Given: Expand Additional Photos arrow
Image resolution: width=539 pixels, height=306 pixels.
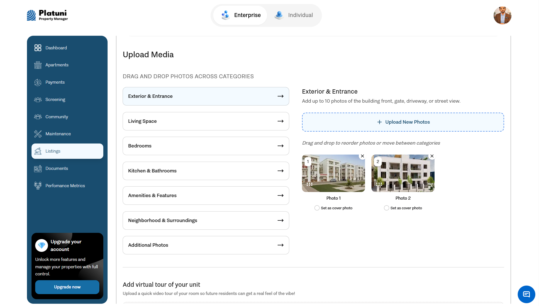Looking at the screenshot, I should [x=280, y=245].
